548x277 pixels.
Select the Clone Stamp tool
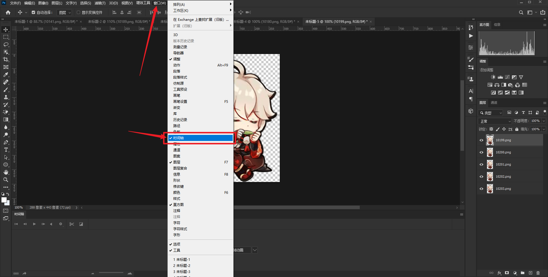6,97
